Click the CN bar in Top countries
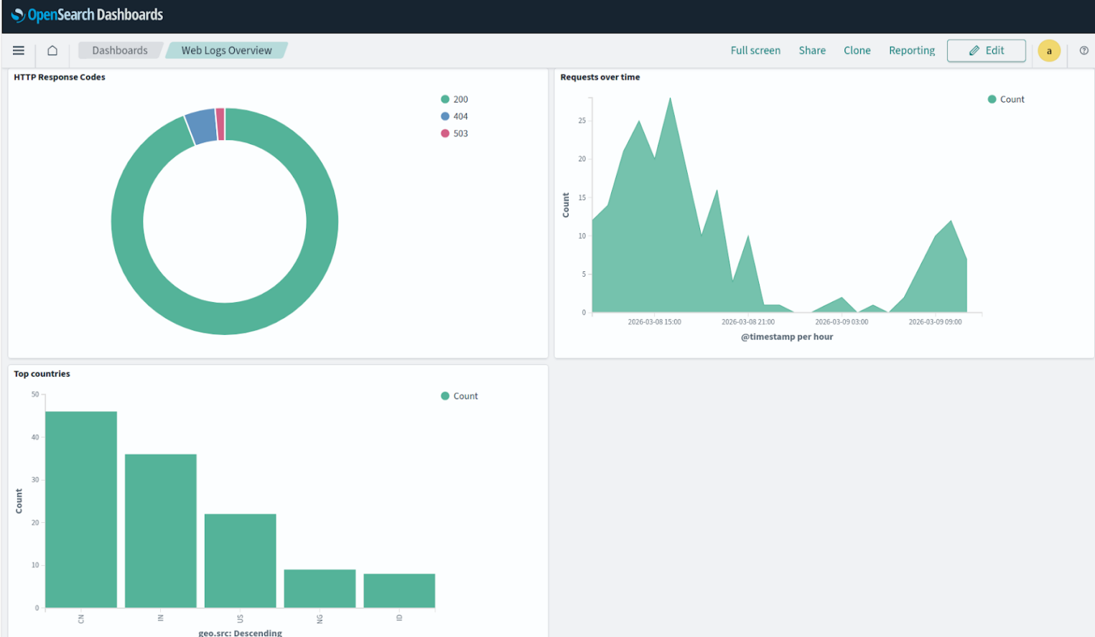The width and height of the screenshot is (1095, 637). pos(80,509)
